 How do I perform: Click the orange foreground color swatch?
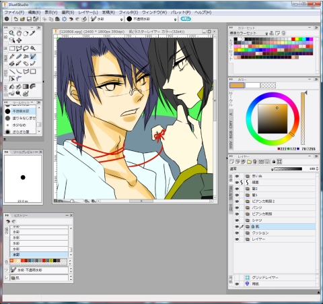coord(237,86)
